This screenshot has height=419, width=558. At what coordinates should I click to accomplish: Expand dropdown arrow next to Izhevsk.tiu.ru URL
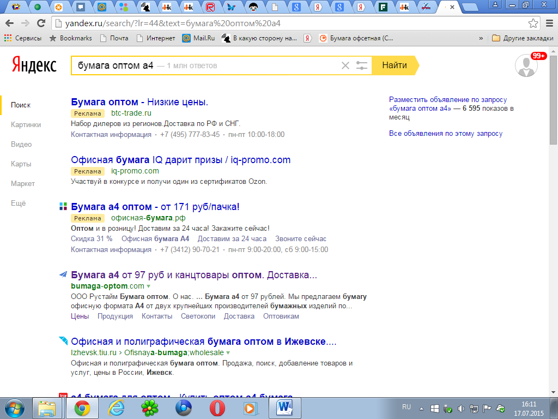coord(228,353)
